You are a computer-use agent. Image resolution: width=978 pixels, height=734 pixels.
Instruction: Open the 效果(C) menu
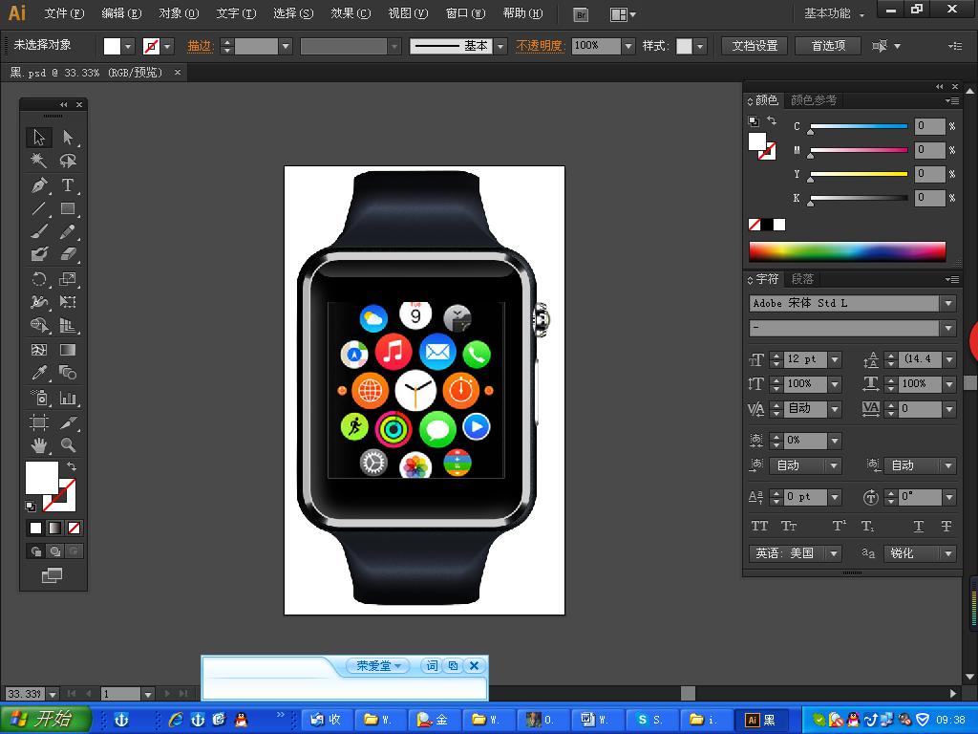pyautogui.click(x=351, y=13)
